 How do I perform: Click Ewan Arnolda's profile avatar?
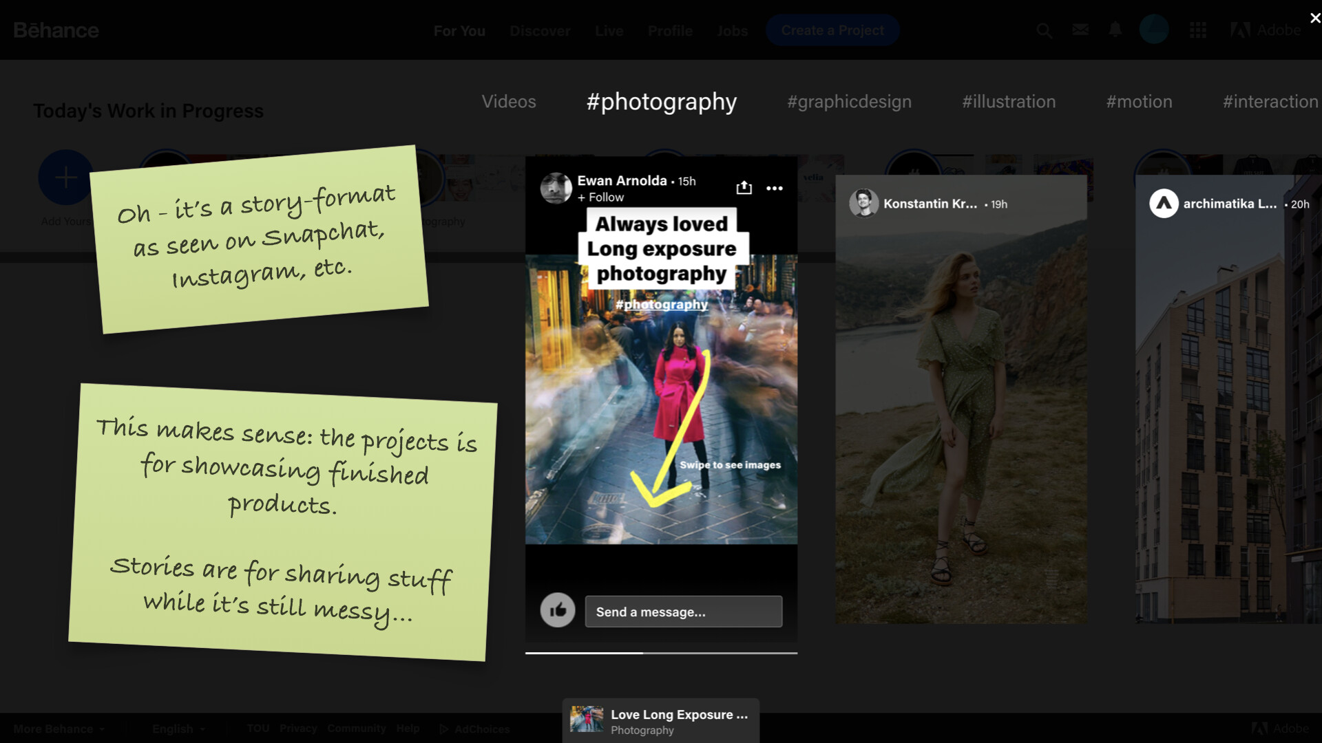(x=556, y=188)
